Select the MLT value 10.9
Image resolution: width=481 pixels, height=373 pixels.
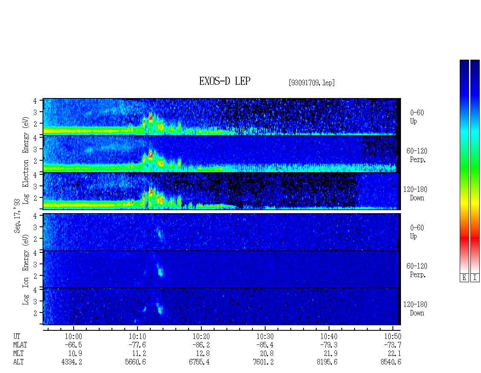[x=75, y=354]
